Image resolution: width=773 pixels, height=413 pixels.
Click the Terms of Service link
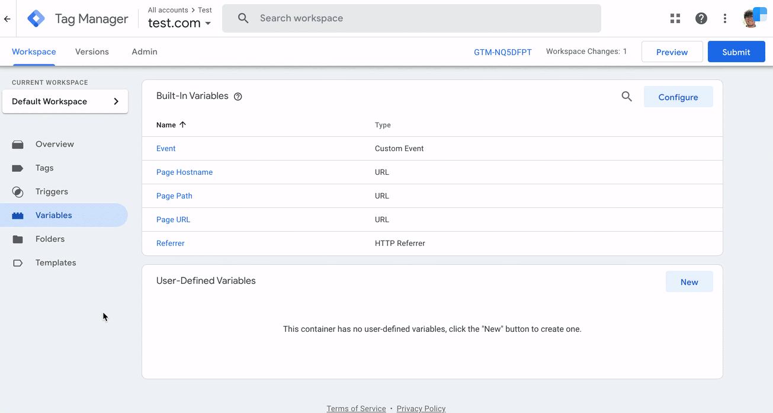click(356, 408)
